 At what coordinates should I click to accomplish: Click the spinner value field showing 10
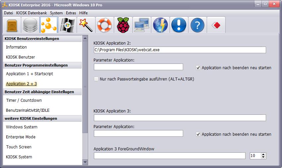[x=255, y=156]
